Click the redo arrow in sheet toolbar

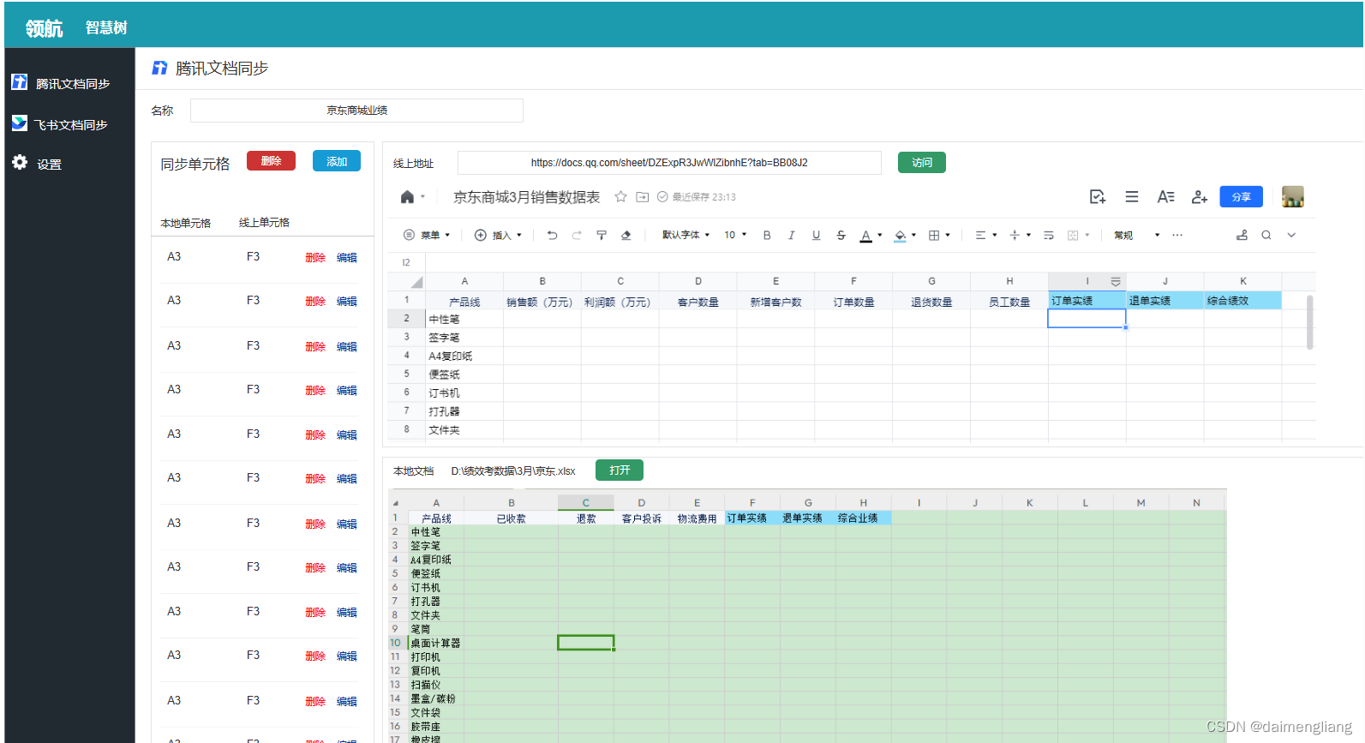[x=577, y=235]
